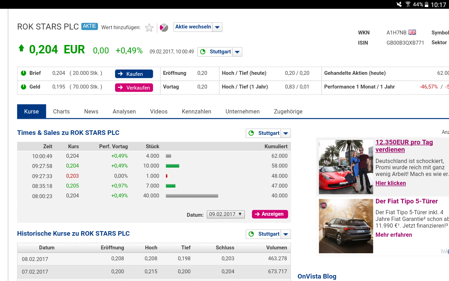Click the battery icon in status bar
This screenshot has width=449, height=281.
(427, 5)
